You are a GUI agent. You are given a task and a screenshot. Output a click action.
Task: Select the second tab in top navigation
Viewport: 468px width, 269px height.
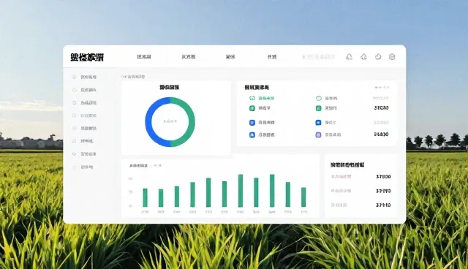(x=189, y=57)
